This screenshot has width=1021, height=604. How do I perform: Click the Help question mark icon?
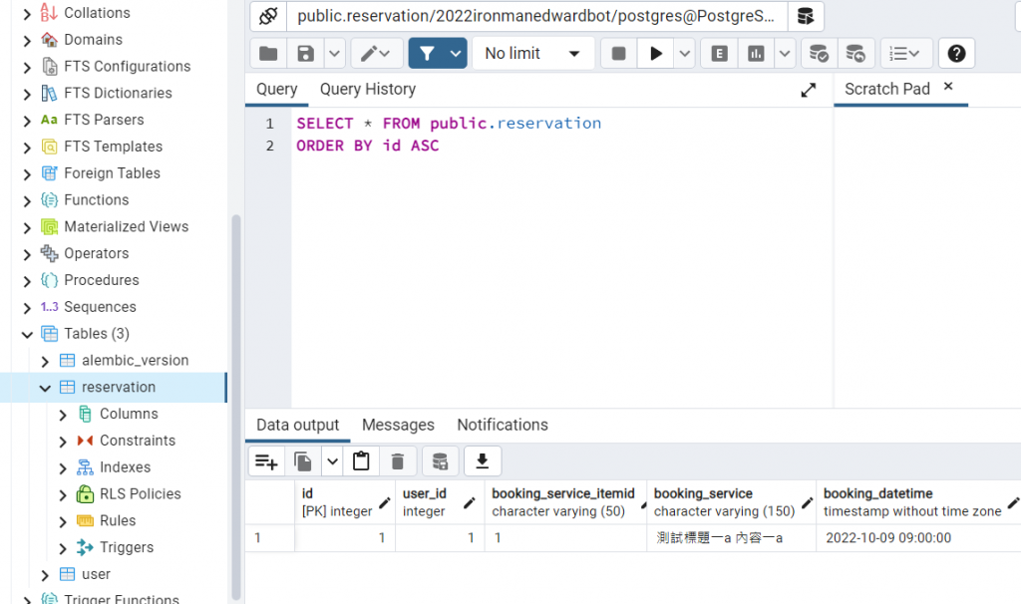coord(956,54)
